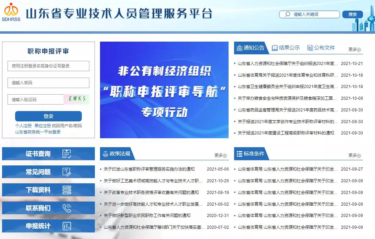
Task: Click the 联系我们 telephone icon
Action: pyautogui.click(x=67, y=207)
